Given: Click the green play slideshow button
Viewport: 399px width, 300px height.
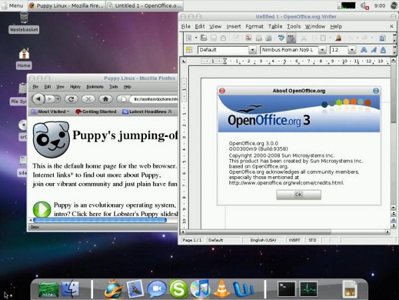Looking at the screenshot, I should coord(42,209).
